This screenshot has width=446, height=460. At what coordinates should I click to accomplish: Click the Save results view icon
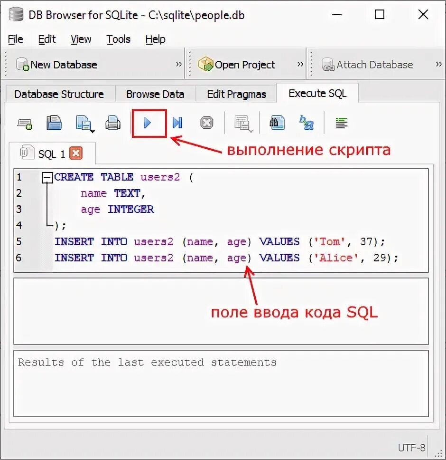click(242, 123)
